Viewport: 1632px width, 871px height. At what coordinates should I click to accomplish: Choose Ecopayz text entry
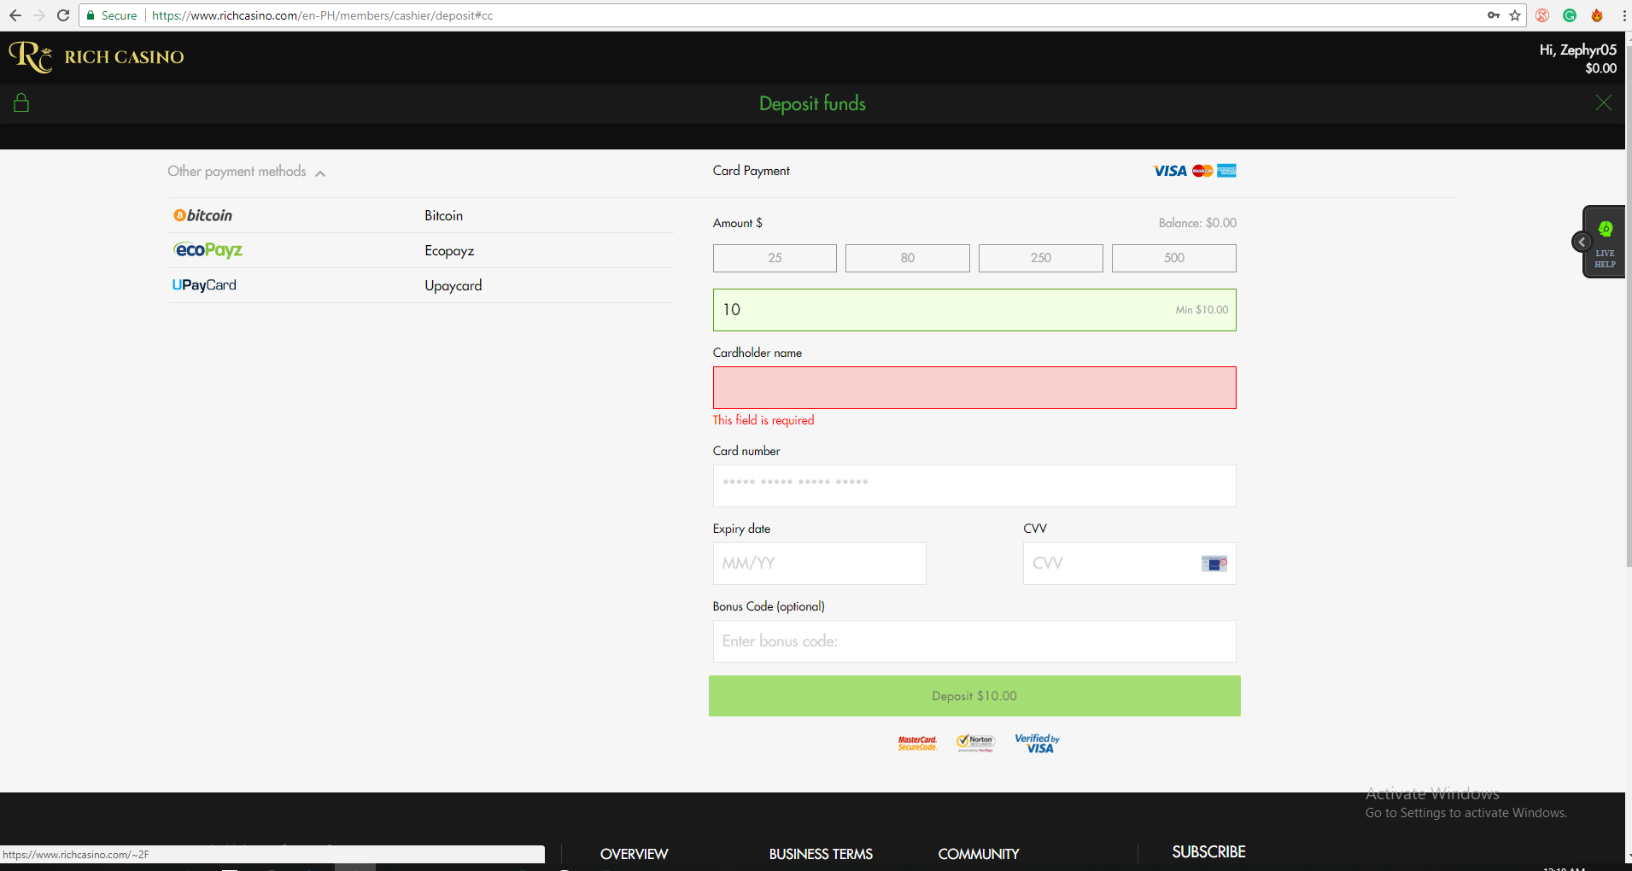coord(449,250)
